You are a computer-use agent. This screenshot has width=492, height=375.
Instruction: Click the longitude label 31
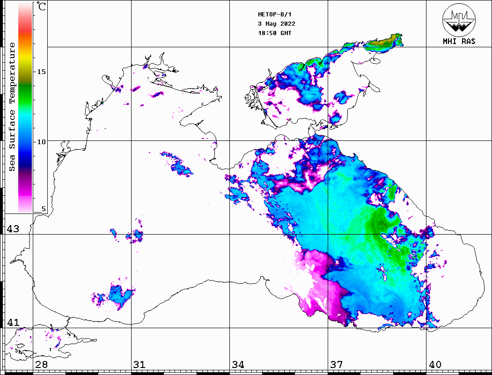tap(140, 364)
